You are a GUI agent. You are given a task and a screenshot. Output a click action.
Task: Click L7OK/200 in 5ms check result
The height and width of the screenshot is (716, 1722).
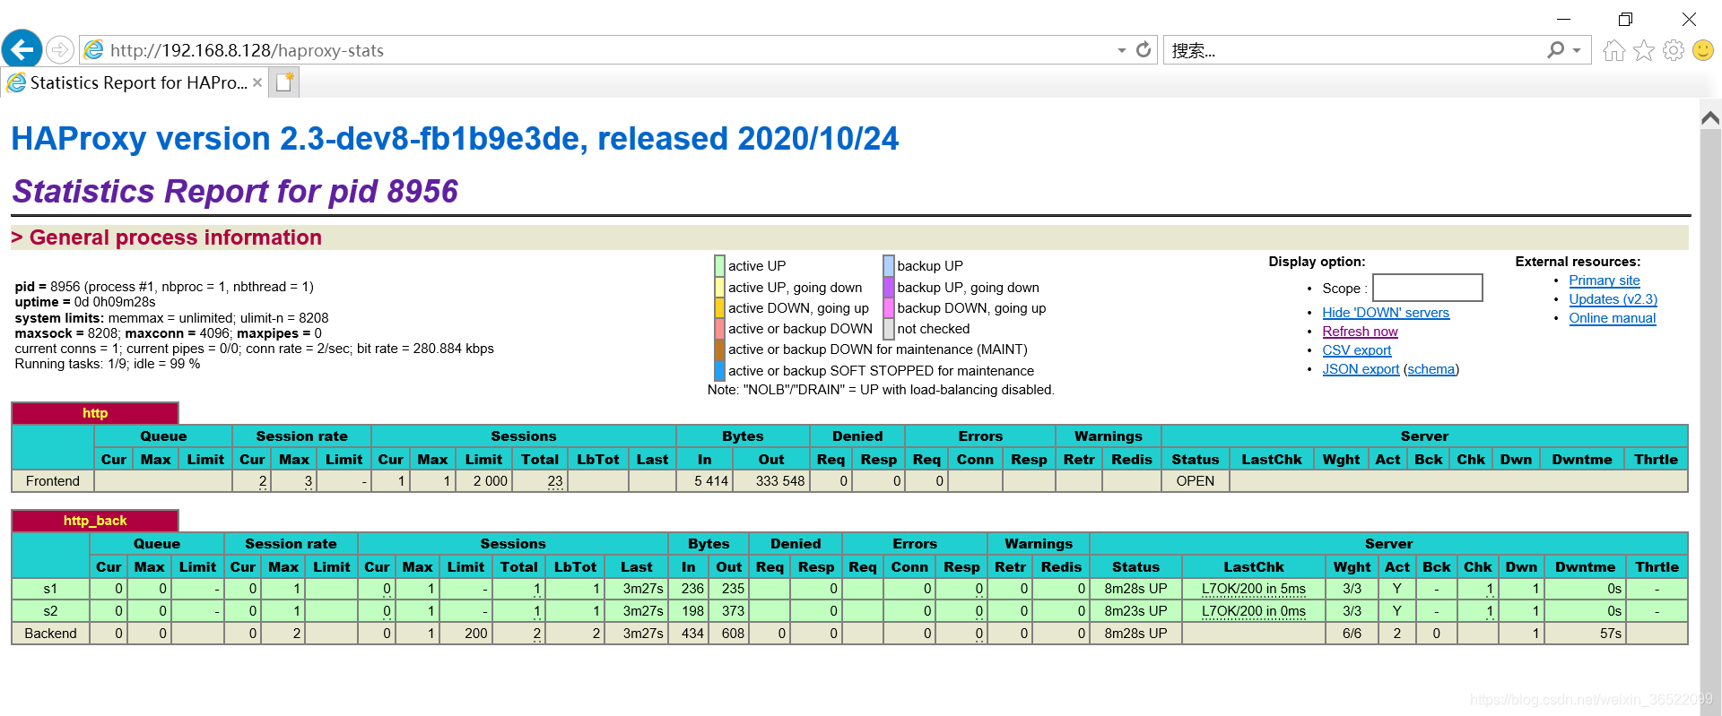tap(1253, 589)
